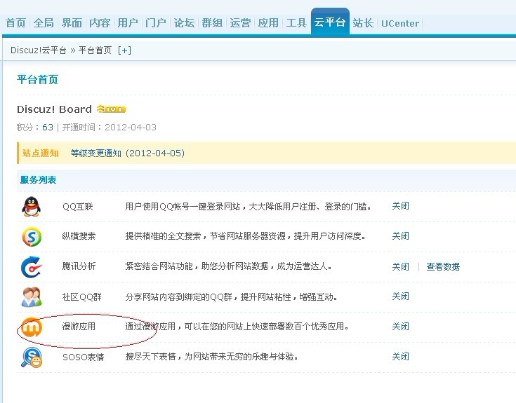Screen dimensions: 516x403
Task: Click the SOSO表情 magnifier smiley icon
Action: coord(32,357)
